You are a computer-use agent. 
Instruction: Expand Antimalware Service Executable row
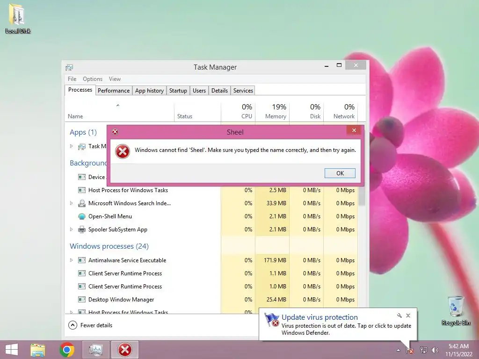click(x=71, y=260)
